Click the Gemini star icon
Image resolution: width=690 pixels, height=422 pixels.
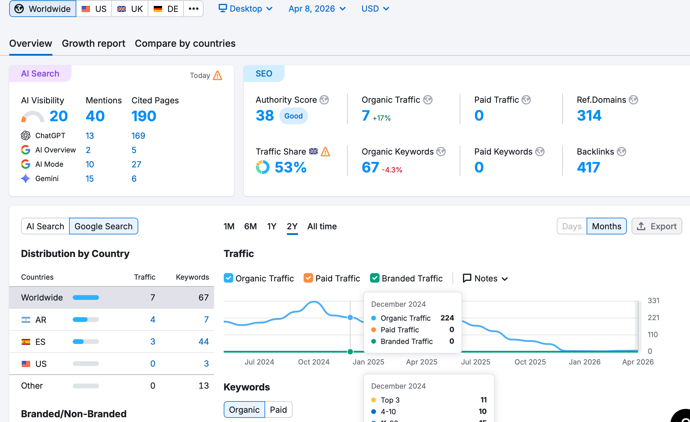[x=26, y=178]
